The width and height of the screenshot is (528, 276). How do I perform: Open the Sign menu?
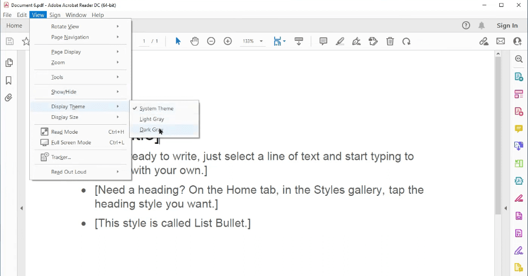tap(55, 15)
